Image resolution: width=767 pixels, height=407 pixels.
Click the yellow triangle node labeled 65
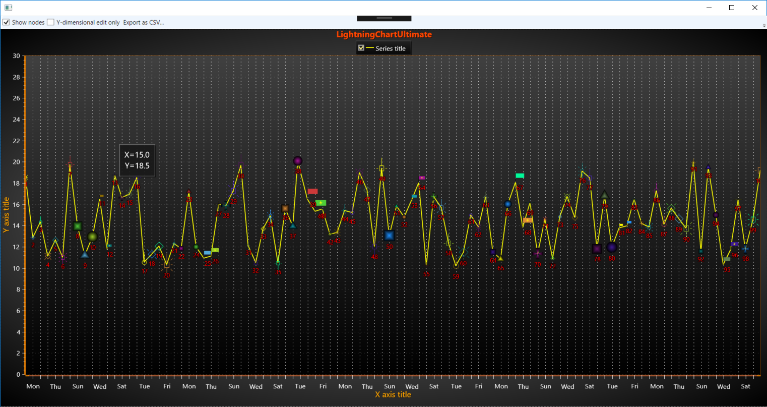pyautogui.click(x=500, y=259)
